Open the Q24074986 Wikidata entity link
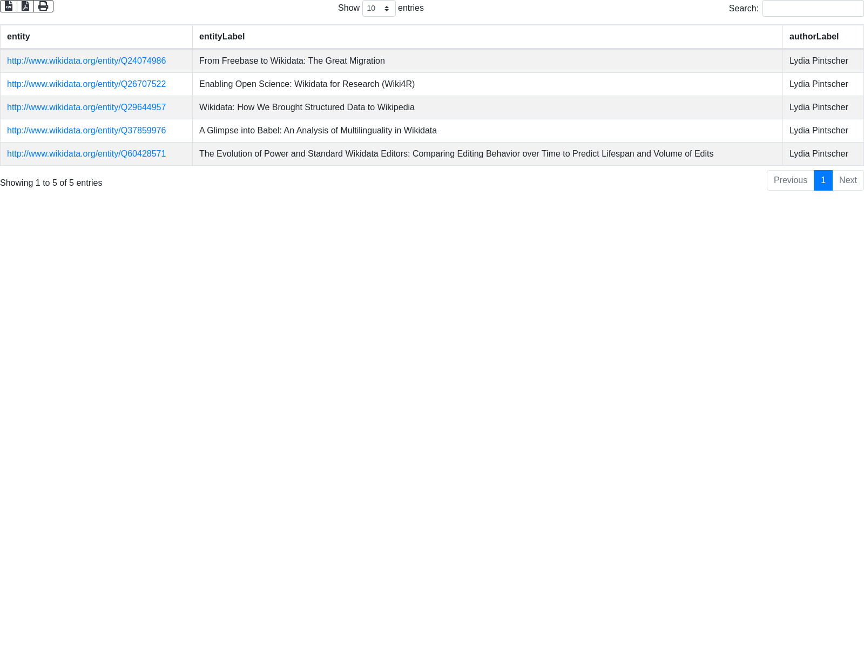The image size is (864, 648). 86,61
